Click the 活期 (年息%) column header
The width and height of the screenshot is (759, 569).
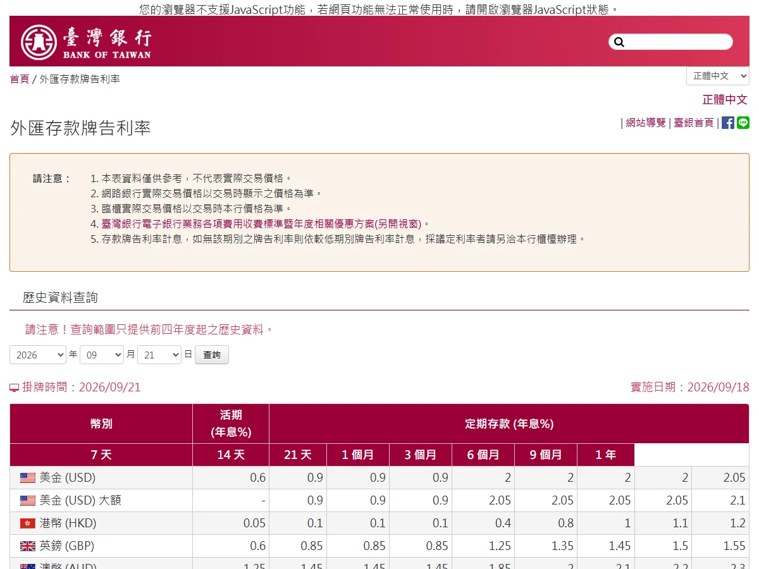[x=231, y=424]
